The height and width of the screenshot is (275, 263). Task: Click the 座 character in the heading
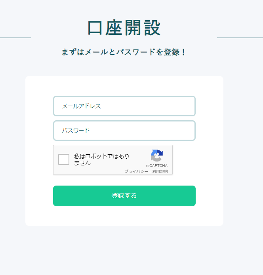pos(114,28)
